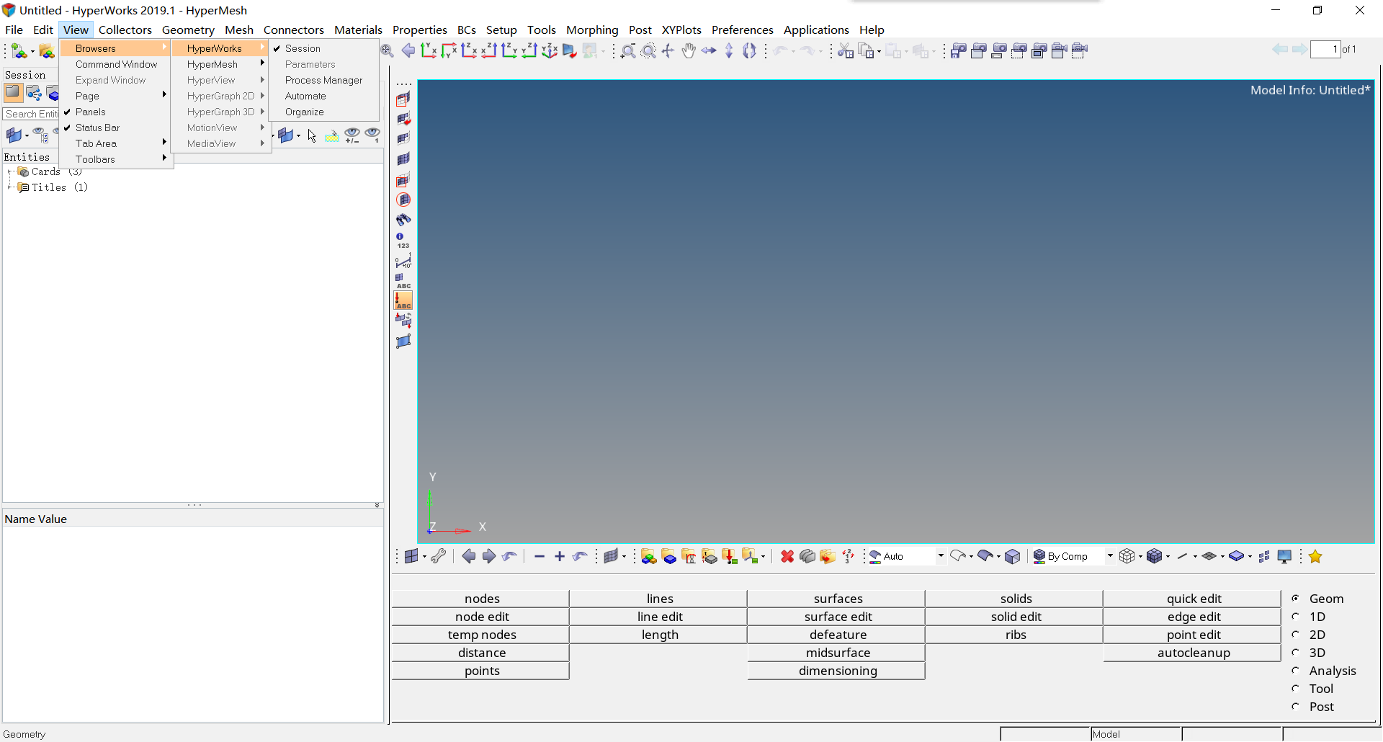Choose Command Window in View menu
This screenshot has height=742, width=1383.
coord(116,64)
